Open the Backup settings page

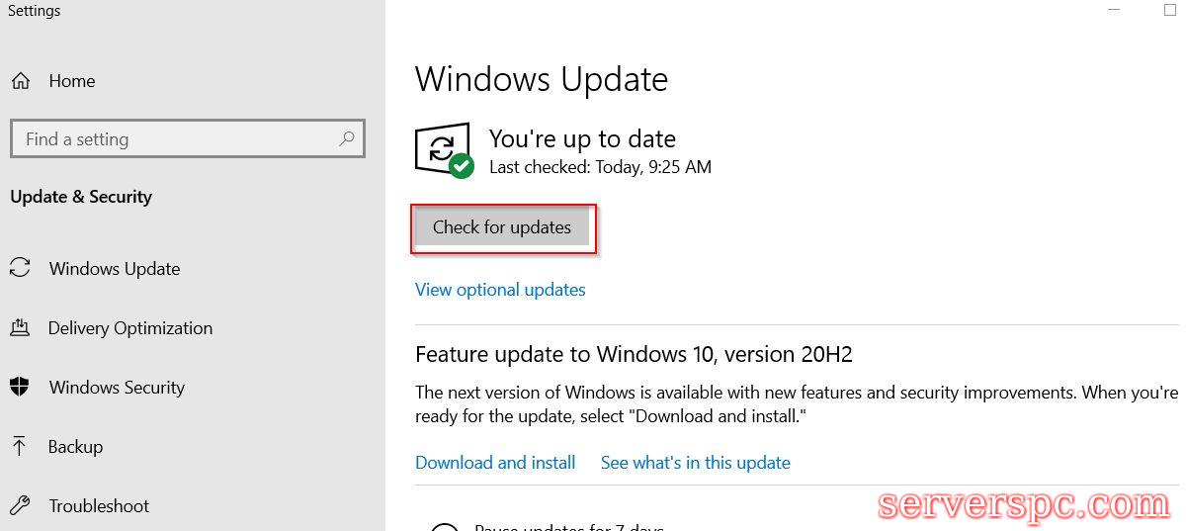pyautogui.click(x=75, y=447)
